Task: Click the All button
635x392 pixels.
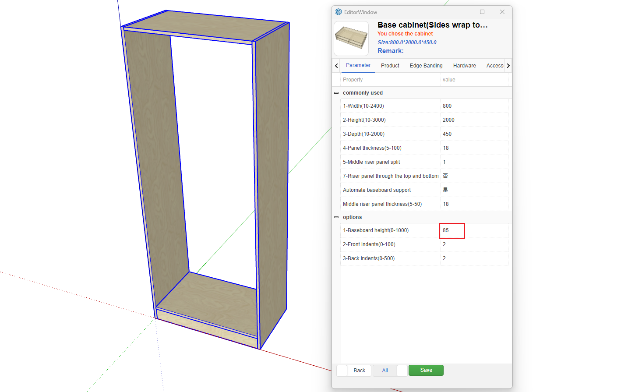Action: 385,371
